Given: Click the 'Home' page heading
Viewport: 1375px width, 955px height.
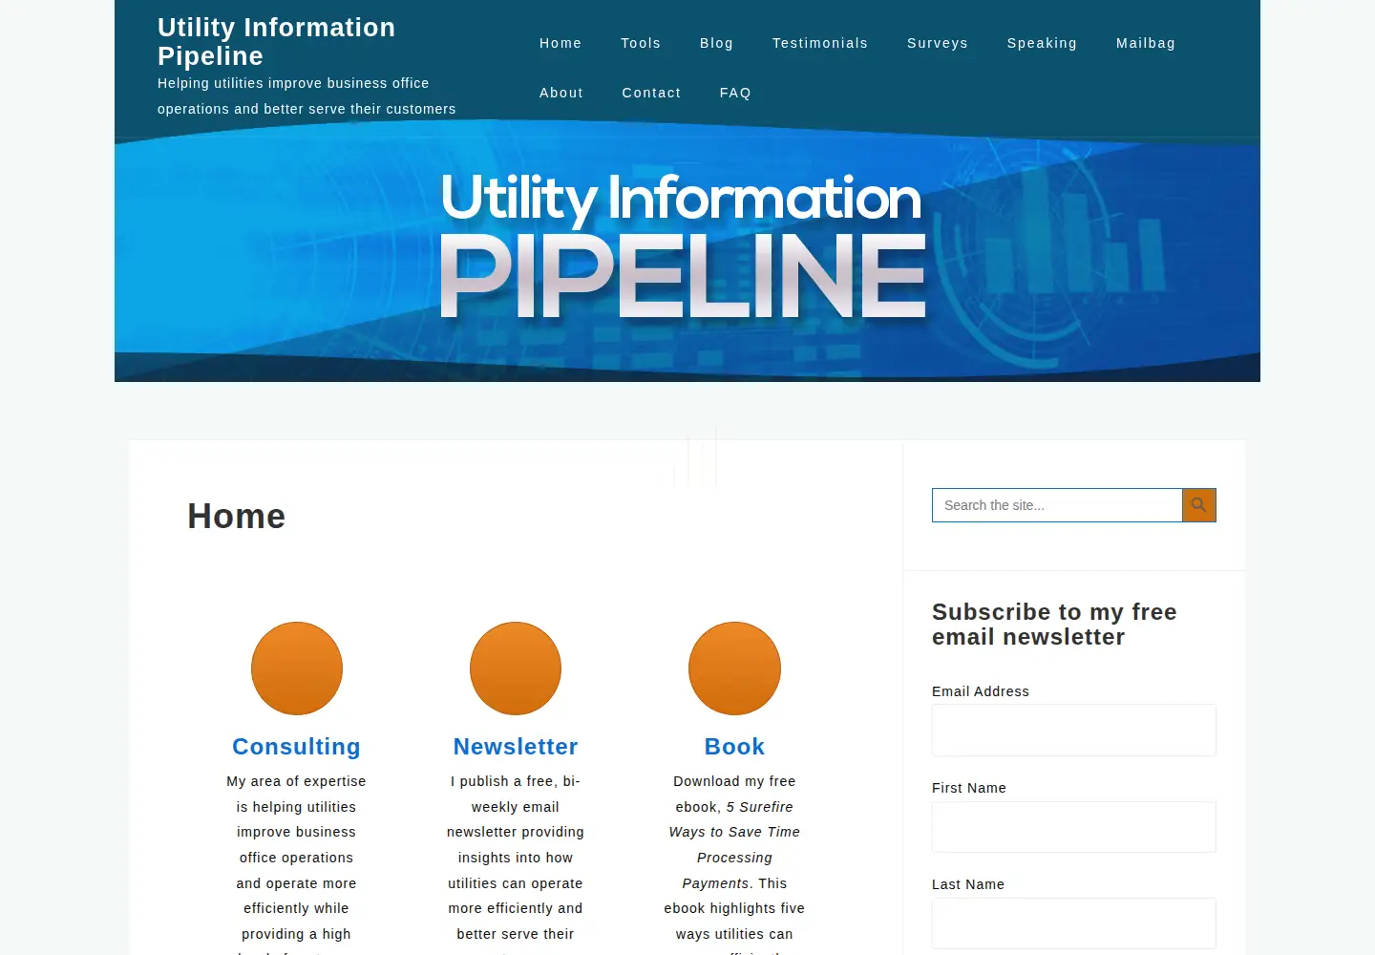Looking at the screenshot, I should [237, 517].
